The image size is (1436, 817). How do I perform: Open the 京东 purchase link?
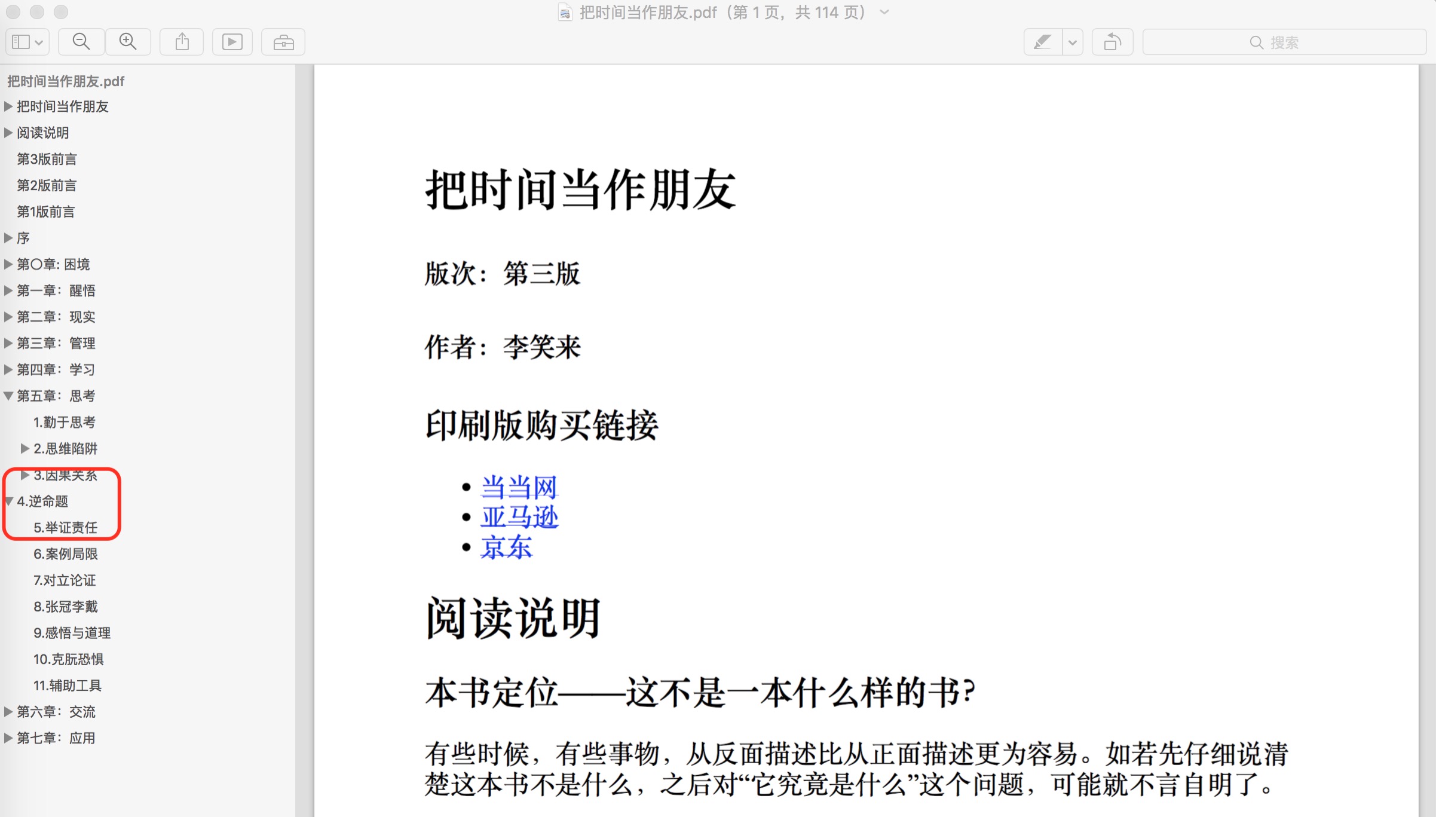tap(506, 546)
